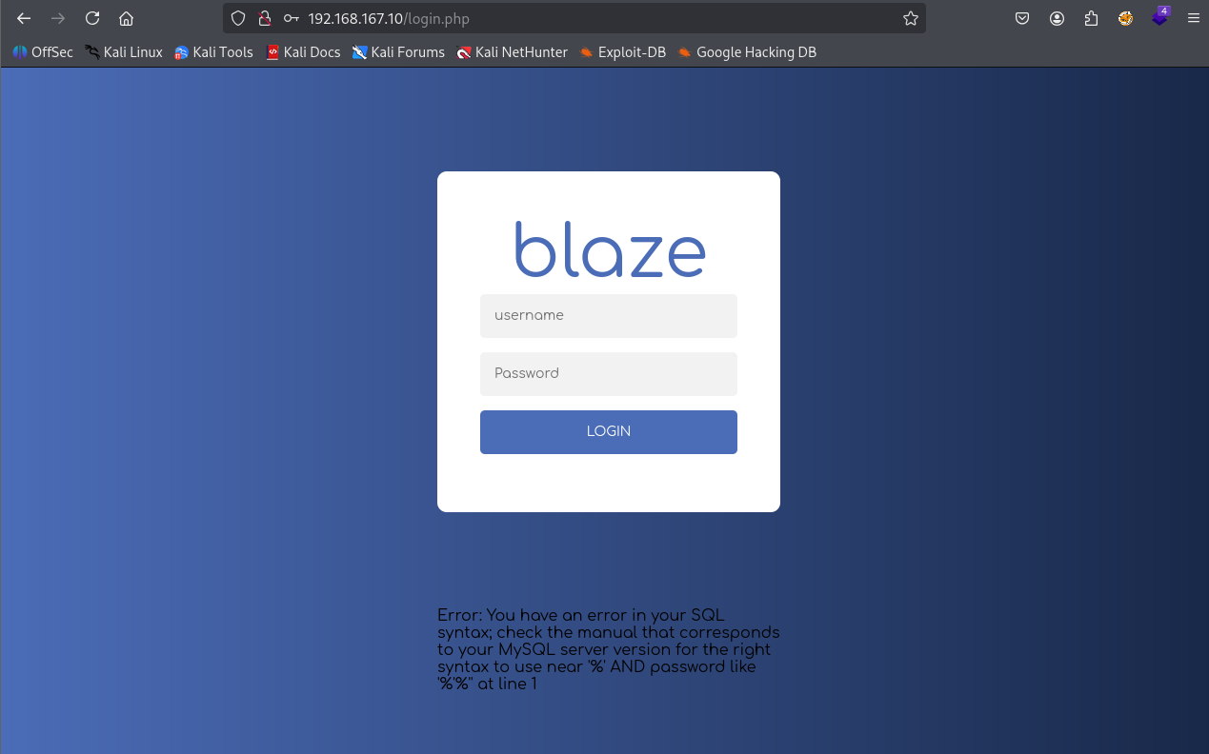1209x754 pixels.
Task: Open the Firefox account icon
Action: pos(1058,18)
